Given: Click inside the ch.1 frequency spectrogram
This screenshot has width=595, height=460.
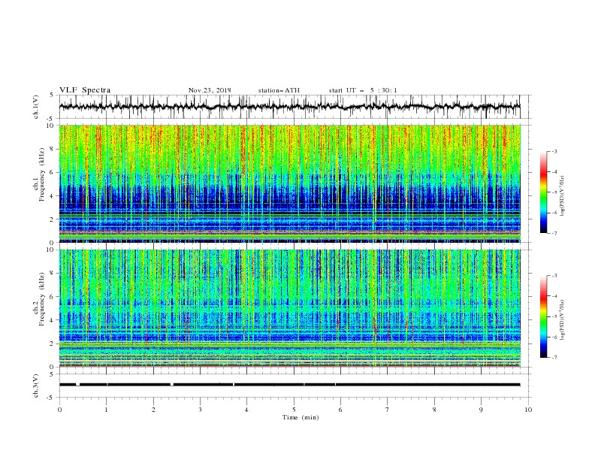Looking at the screenshot, I should coord(290,183).
